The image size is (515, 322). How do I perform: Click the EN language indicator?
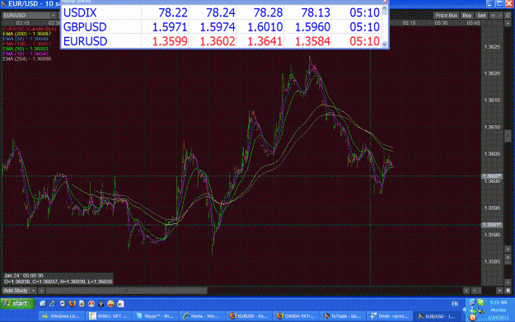click(455, 304)
